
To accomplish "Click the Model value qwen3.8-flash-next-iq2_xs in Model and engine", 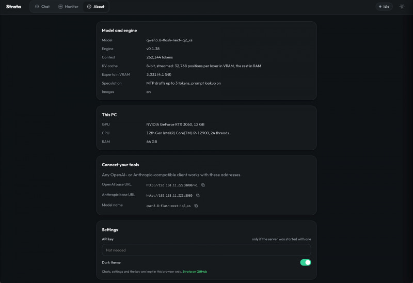I will click(169, 40).
